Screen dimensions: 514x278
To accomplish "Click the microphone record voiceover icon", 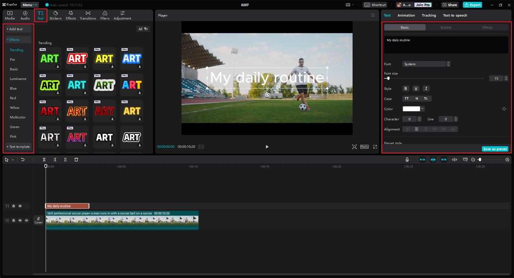I will (407, 160).
